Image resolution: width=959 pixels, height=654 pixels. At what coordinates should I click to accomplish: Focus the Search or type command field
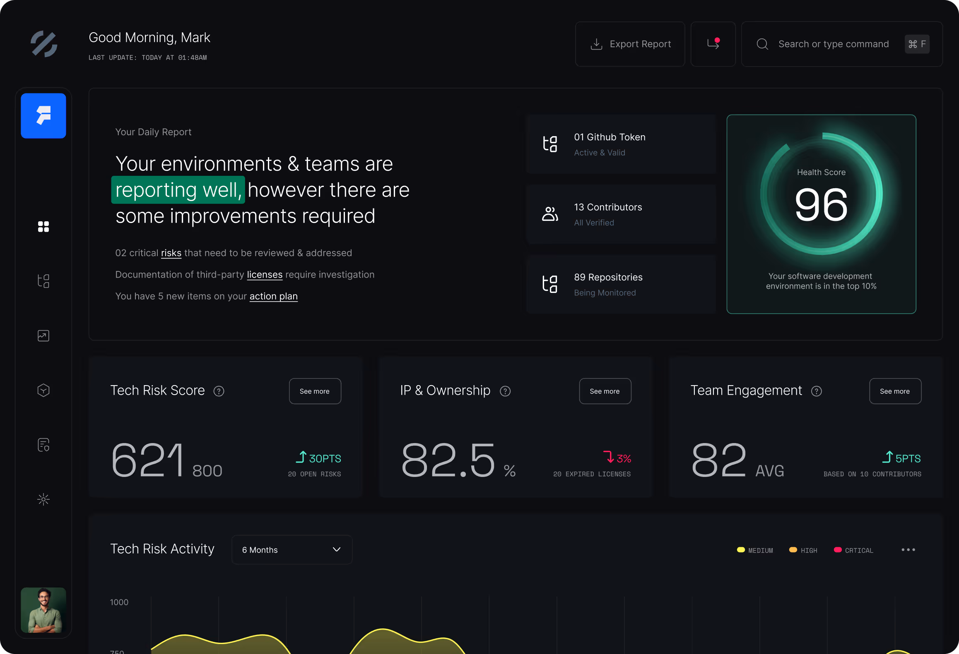(x=833, y=44)
